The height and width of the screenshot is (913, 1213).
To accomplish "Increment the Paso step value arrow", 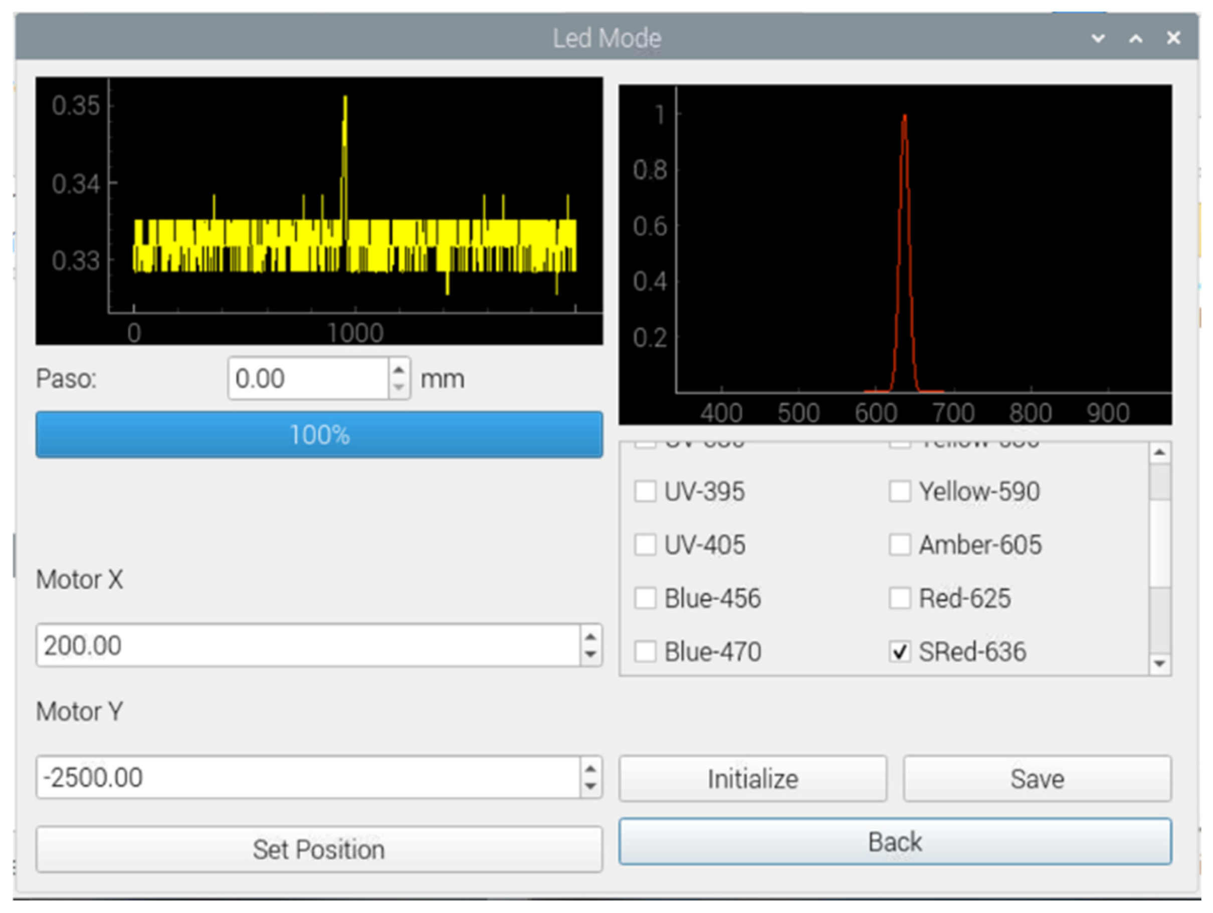I will 398,370.
